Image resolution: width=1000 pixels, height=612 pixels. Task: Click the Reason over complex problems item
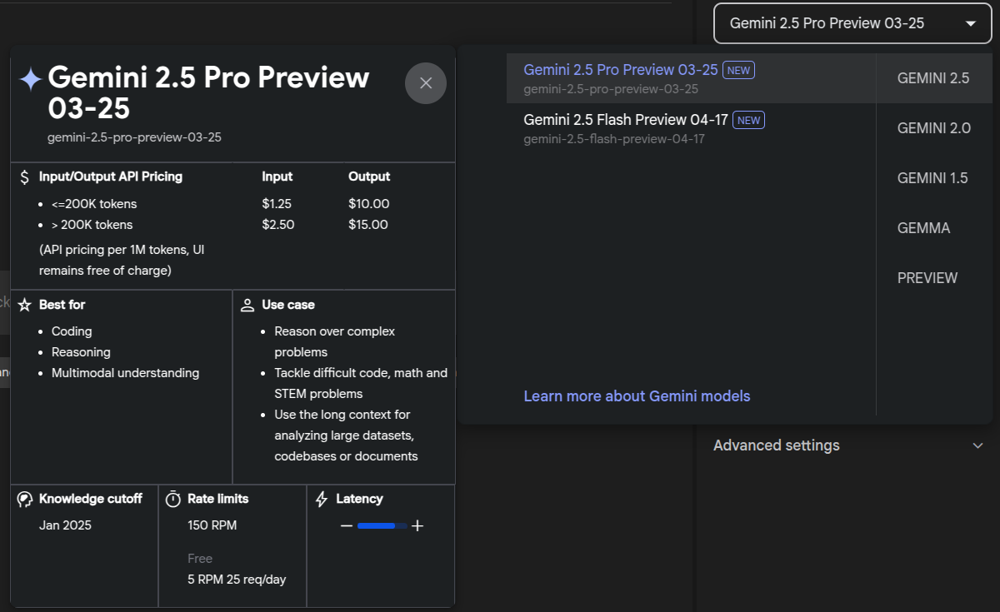335,341
